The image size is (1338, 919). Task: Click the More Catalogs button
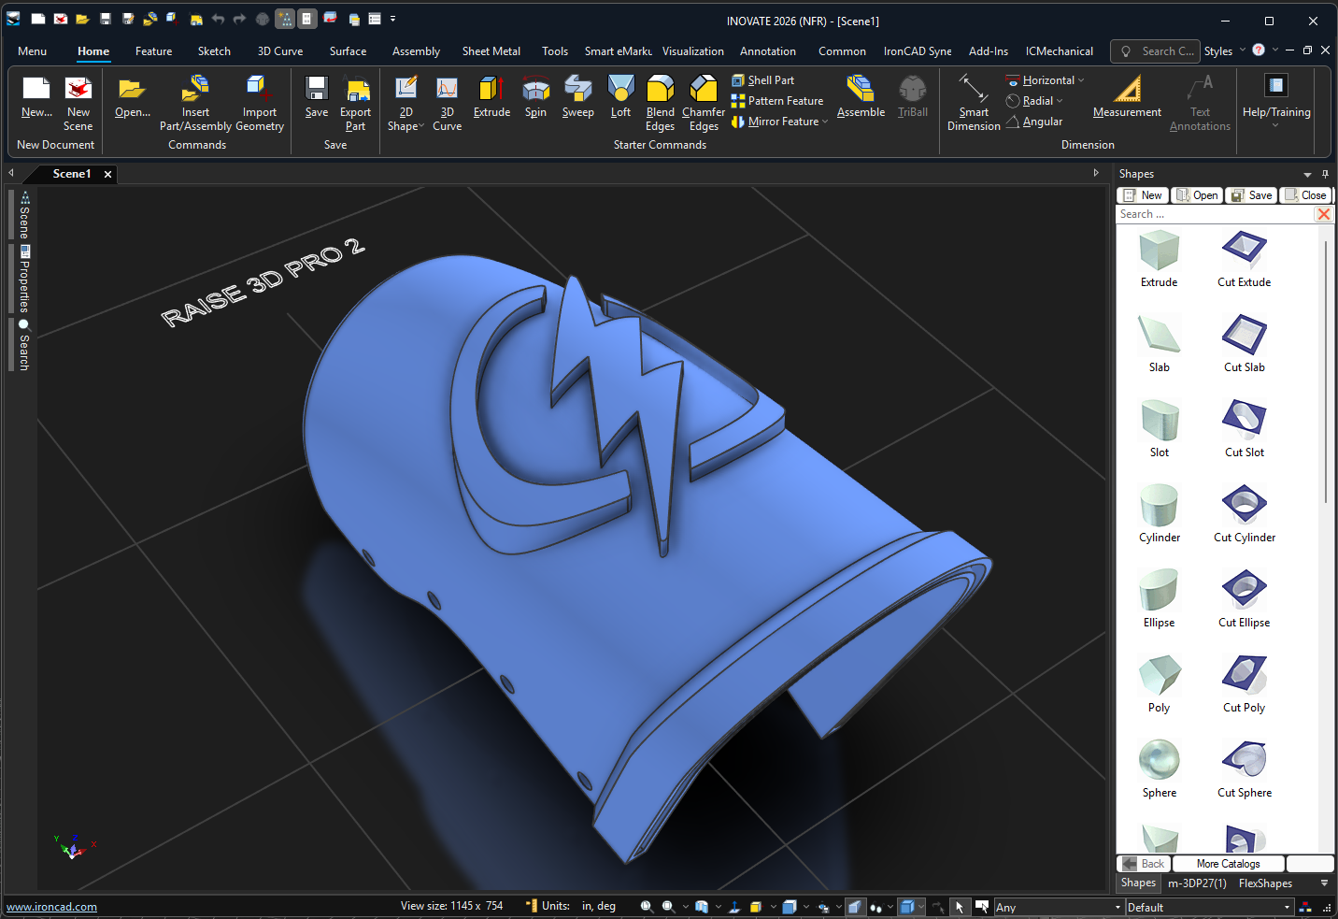click(x=1228, y=864)
